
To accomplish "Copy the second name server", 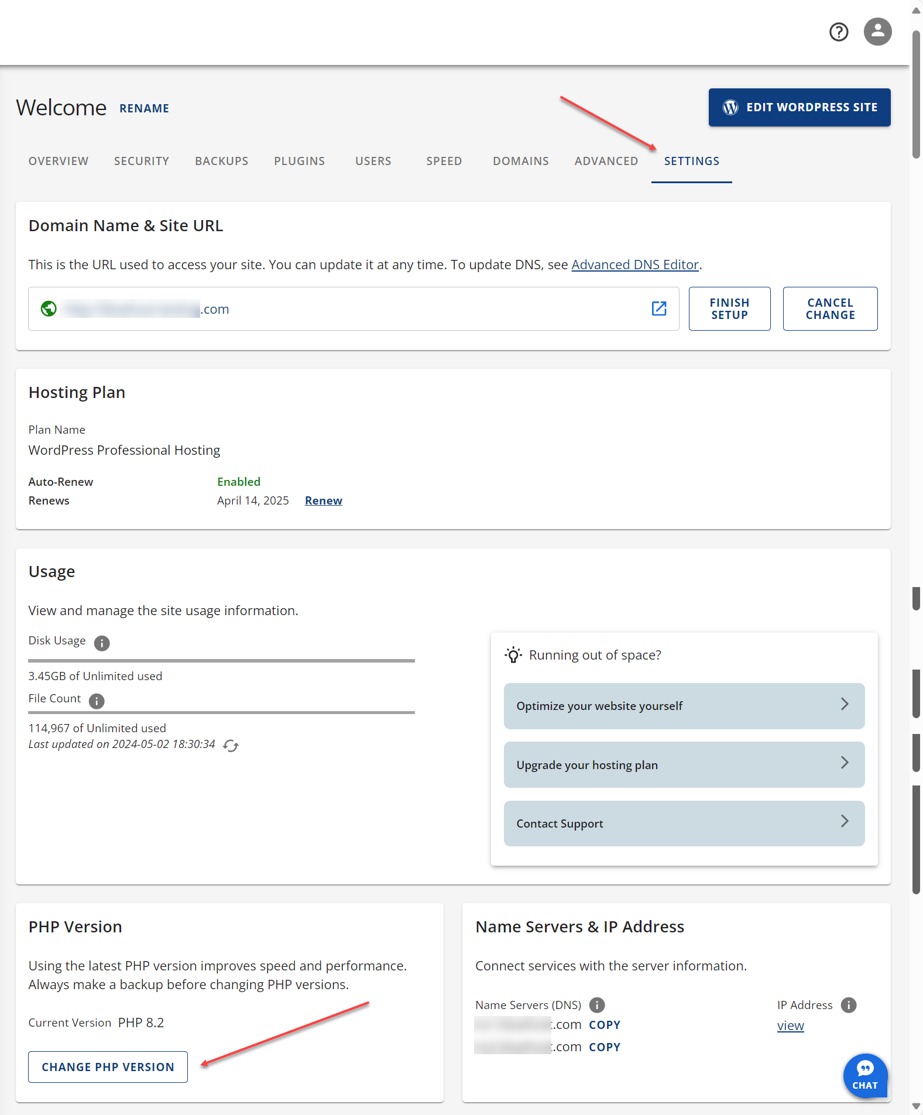I will coord(605,1047).
